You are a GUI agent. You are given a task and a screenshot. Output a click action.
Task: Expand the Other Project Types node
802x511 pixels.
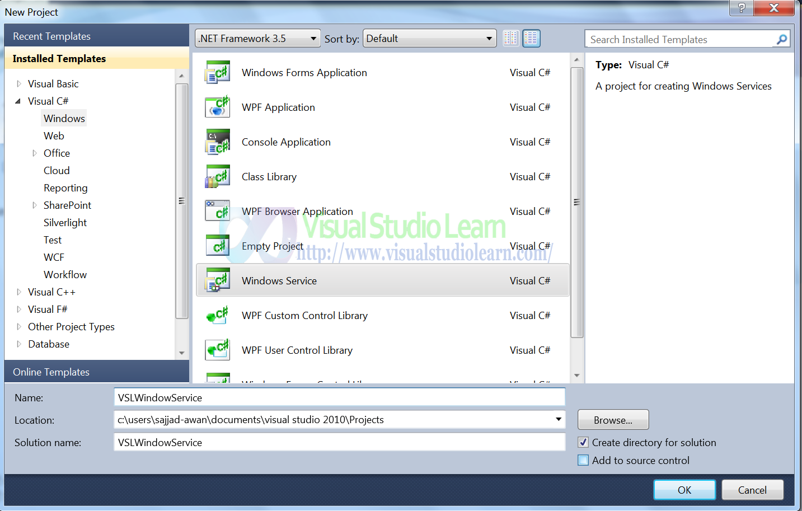tap(19, 327)
